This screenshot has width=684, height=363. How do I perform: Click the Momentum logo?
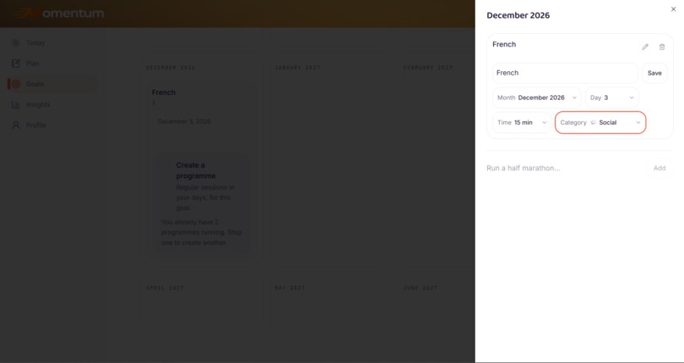tap(59, 13)
